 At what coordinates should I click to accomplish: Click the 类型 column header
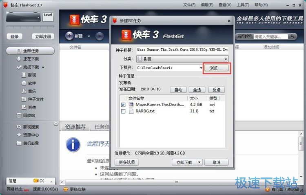213,98
